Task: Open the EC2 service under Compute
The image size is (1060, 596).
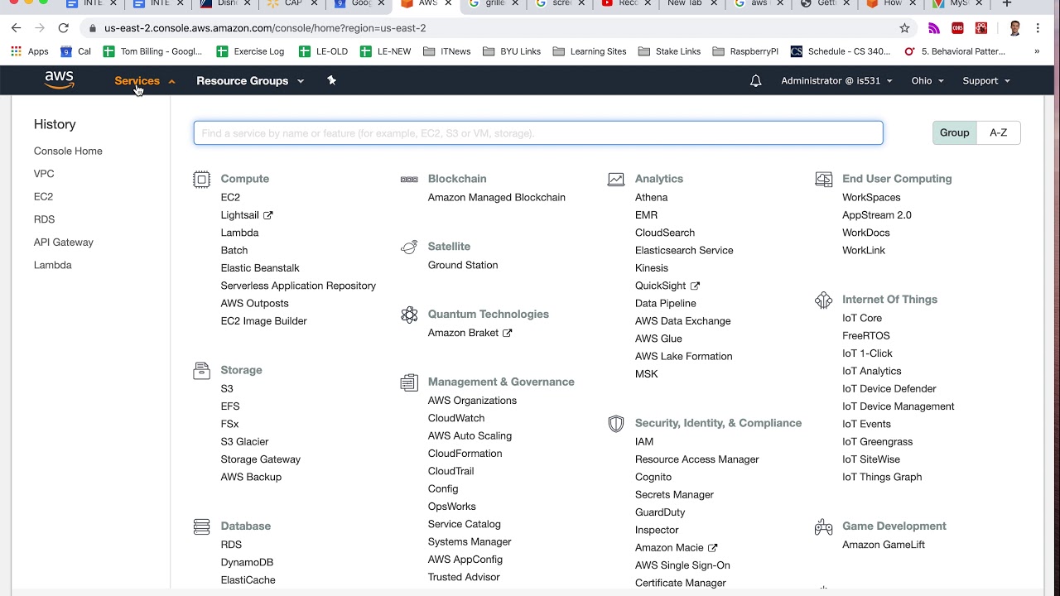Action: tap(230, 197)
